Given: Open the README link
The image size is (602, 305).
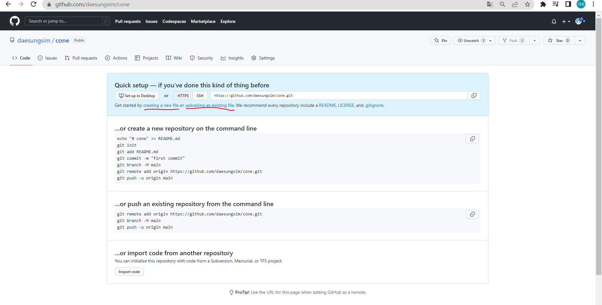Looking at the screenshot, I should [327, 105].
